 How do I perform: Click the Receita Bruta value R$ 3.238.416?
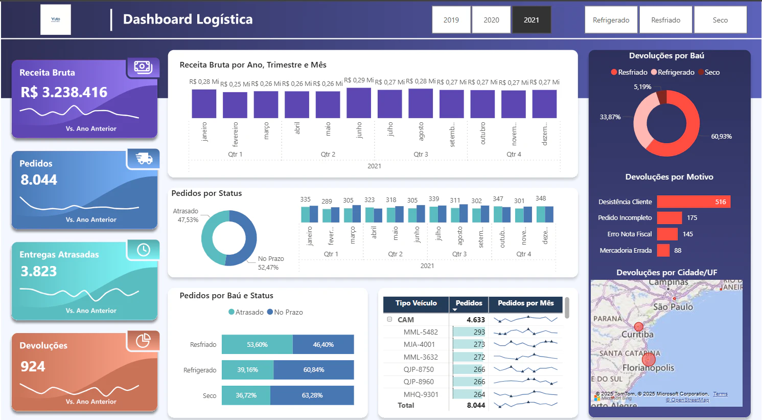pyautogui.click(x=64, y=92)
